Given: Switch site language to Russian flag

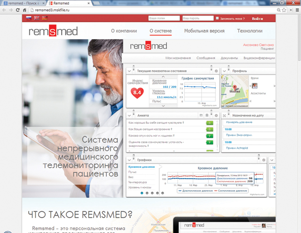Looking at the screenshot, I should tap(29, 18).
